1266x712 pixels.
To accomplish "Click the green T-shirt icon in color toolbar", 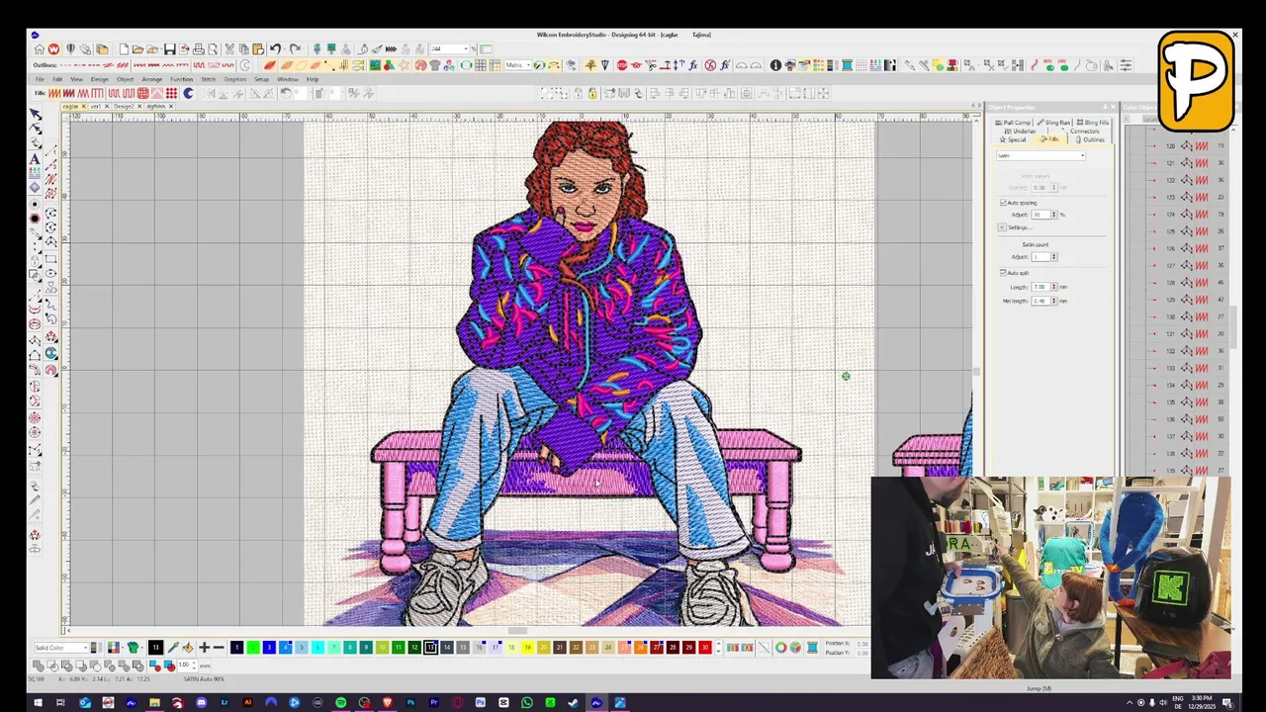I will 133,648.
